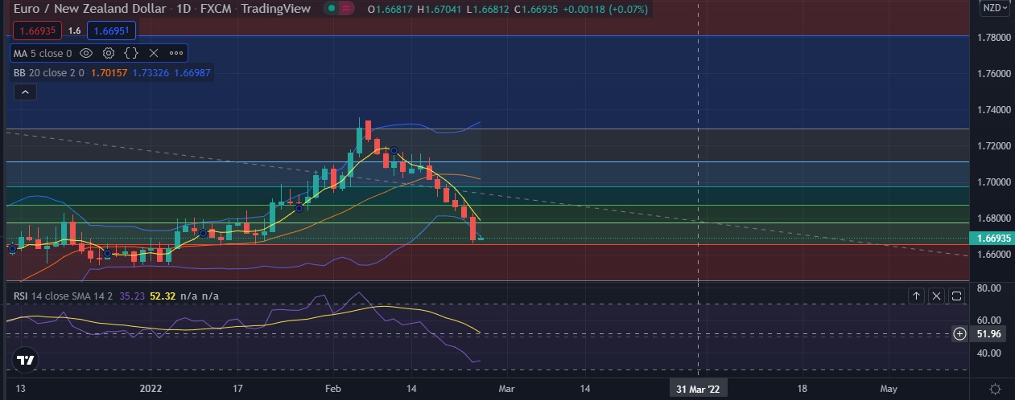Click the TradingView logo
1015x400 pixels.
[25, 361]
